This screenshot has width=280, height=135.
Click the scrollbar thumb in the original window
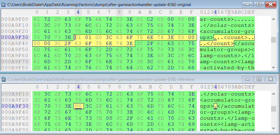(x=273, y=40)
